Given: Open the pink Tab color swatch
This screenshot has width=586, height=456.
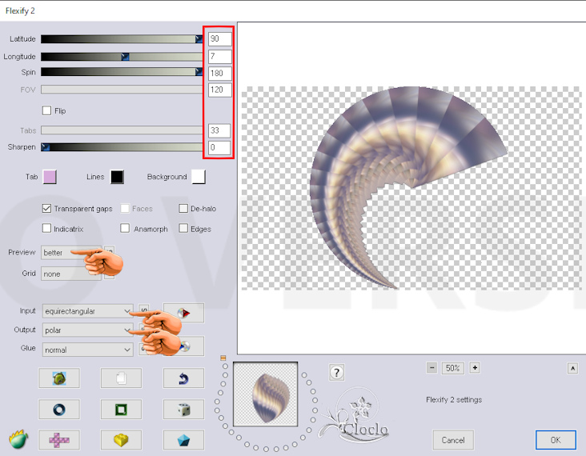Looking at the screenshot, I should [x=50, y=177].
